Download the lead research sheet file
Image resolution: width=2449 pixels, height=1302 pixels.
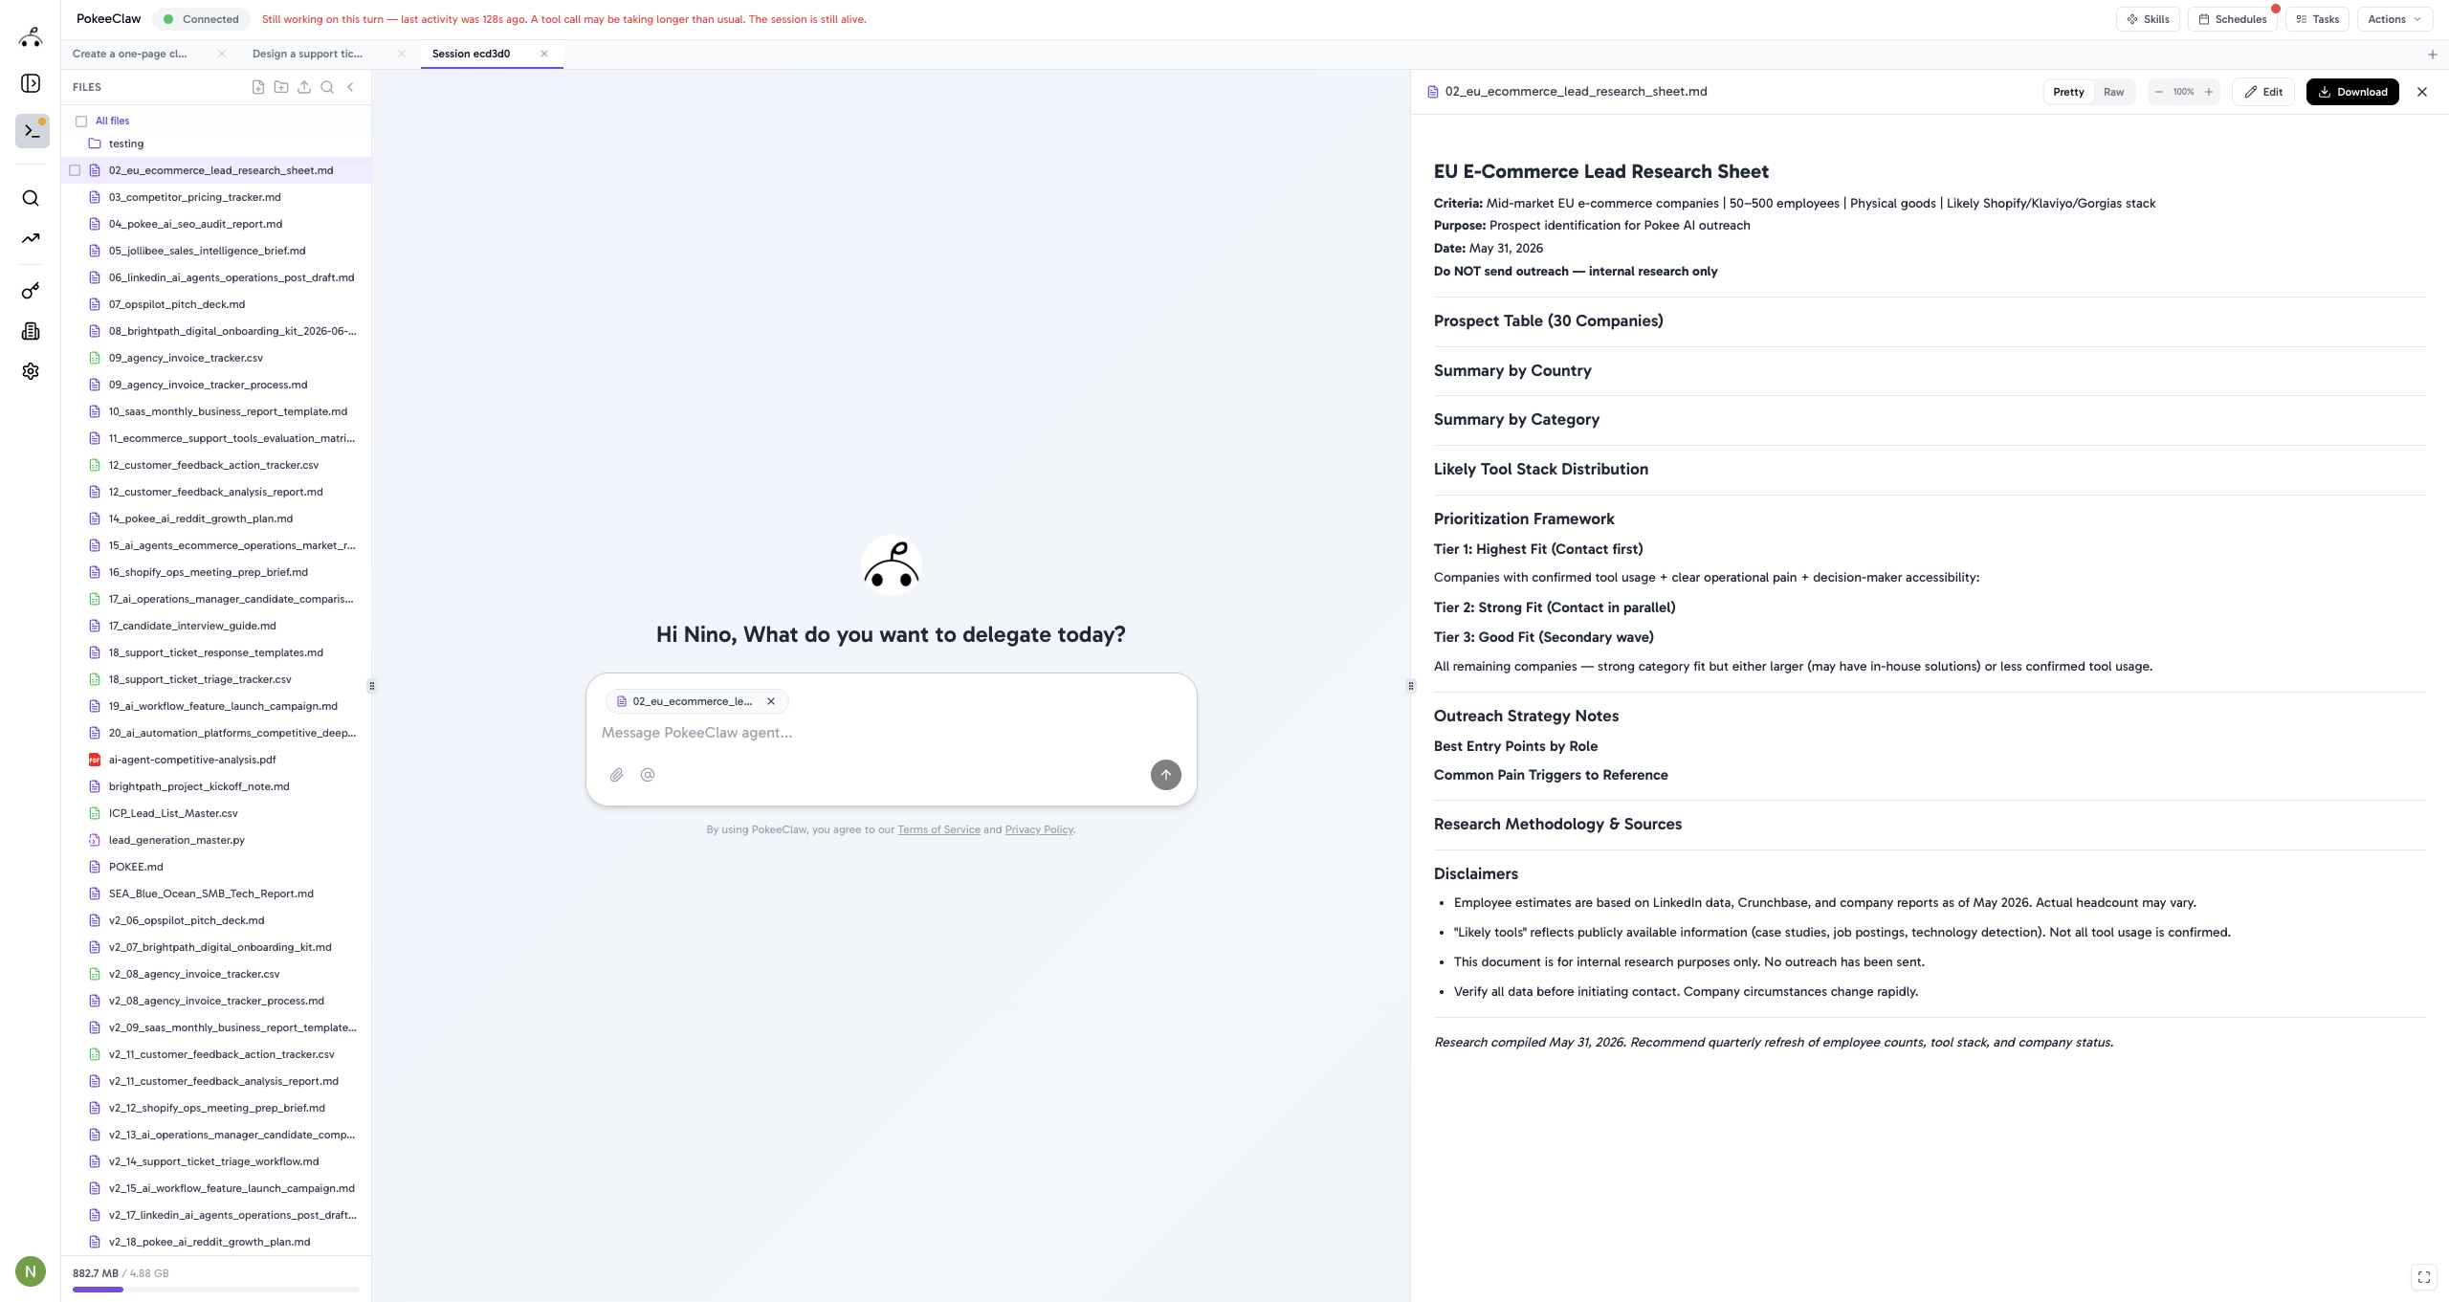[x=2352, y=92]
